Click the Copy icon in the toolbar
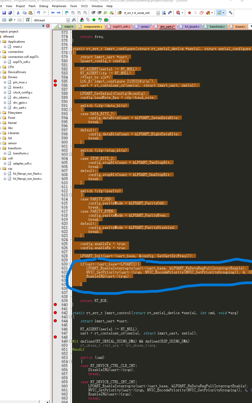 [x=24, y=13]
